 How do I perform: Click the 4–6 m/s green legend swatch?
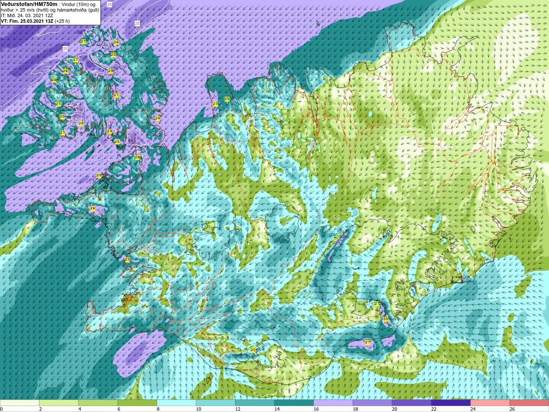(98, 403)
